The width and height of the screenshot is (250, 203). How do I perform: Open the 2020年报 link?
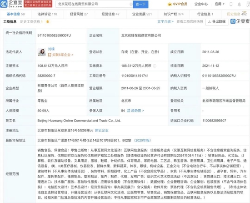(x=142, y=140)
